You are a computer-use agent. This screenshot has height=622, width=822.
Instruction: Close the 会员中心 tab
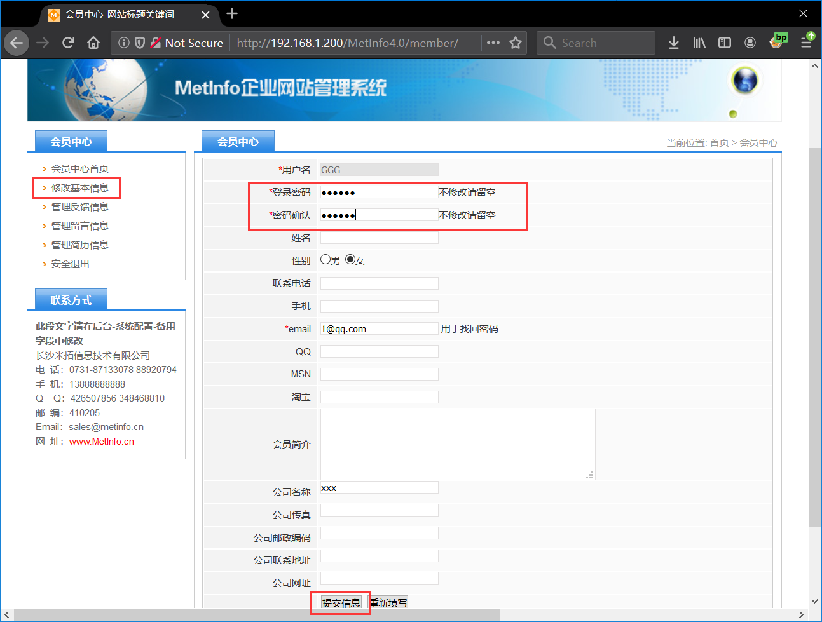pyautogui.click(x=205, y=15)
